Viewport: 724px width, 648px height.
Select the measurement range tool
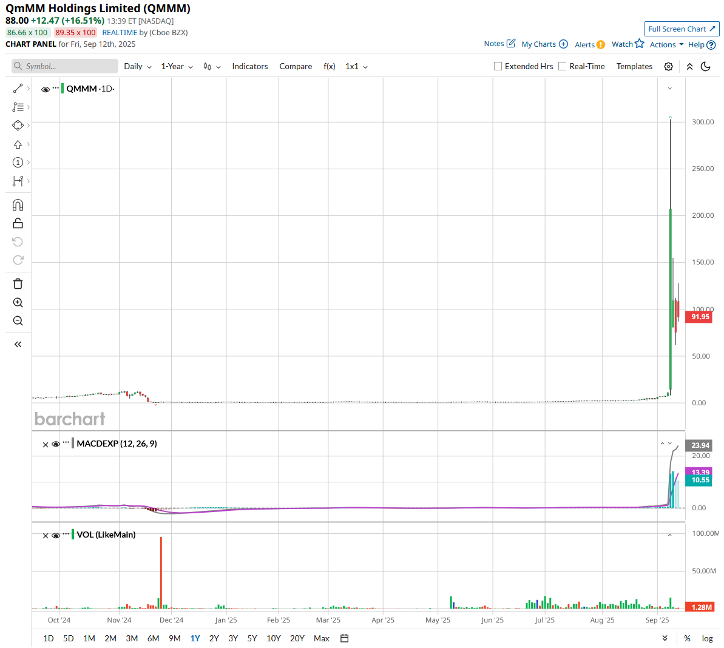18,181
